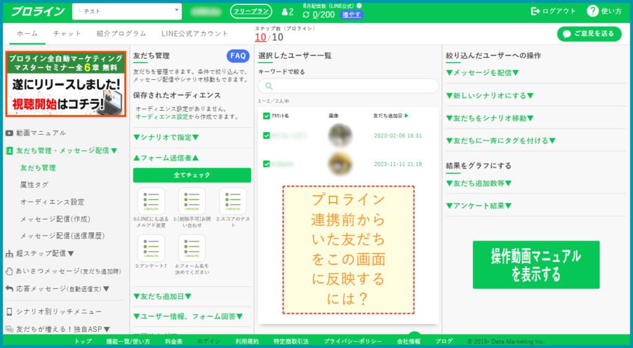This screenshot has height=348, width=633.
Task: Uncheck the user added 2023-11-11 21:18
Action: click(266, 164)
